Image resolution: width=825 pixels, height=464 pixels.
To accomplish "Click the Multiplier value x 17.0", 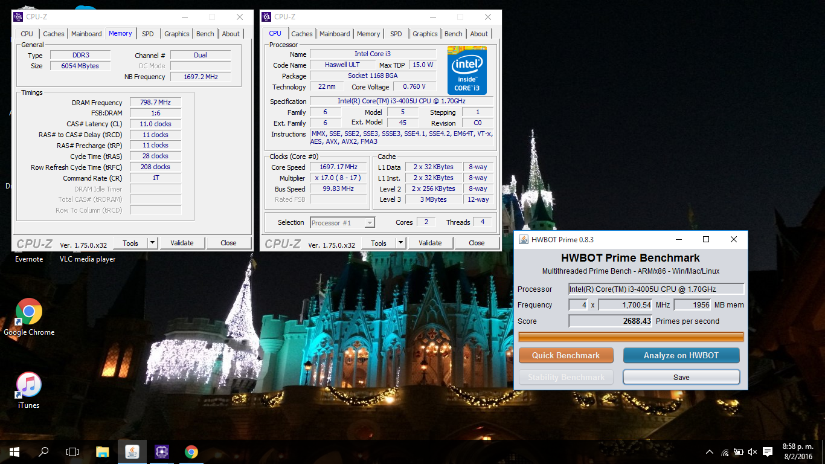I will (x=339, y=178).
